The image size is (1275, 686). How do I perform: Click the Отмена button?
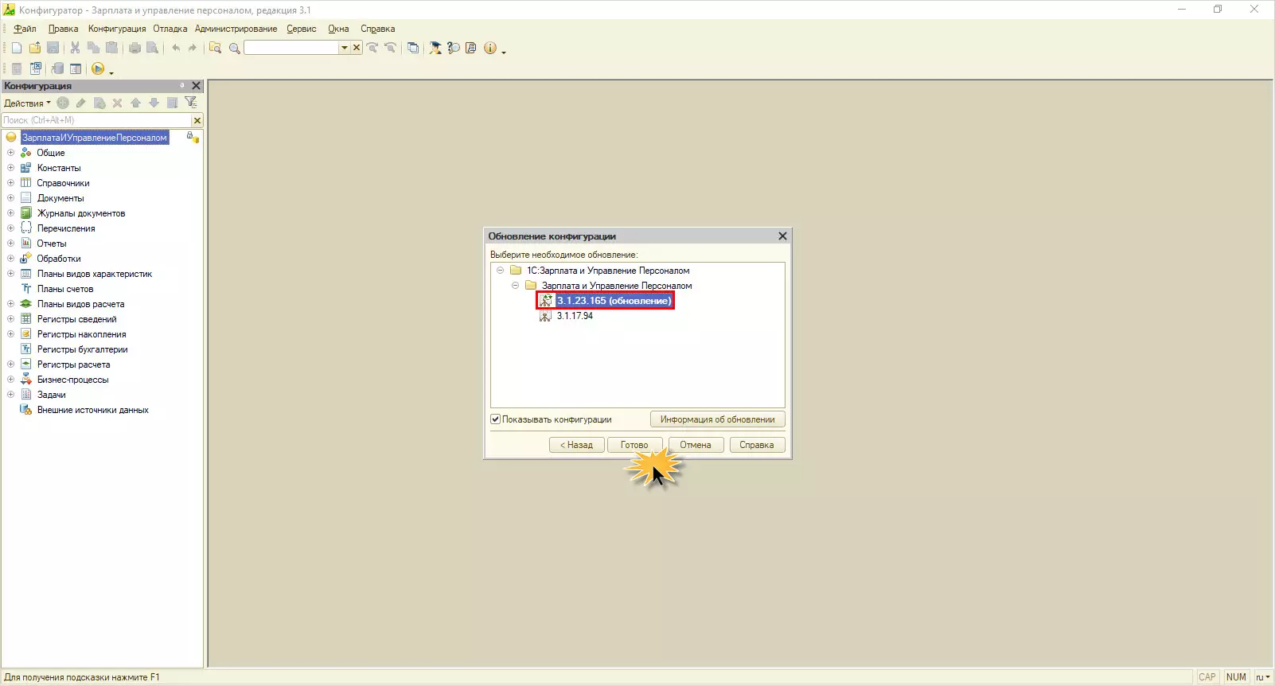click(x=696, y=445)
